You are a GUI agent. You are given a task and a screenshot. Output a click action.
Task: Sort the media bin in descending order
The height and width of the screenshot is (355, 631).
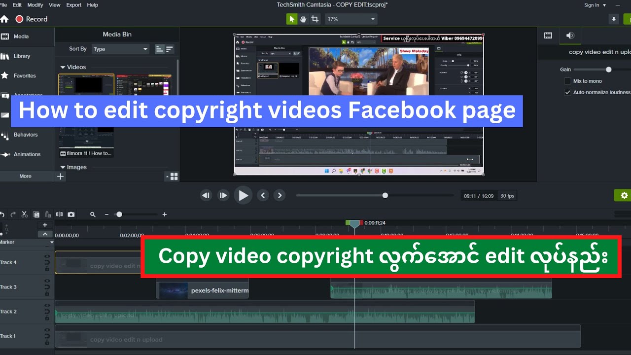point(170,49)
